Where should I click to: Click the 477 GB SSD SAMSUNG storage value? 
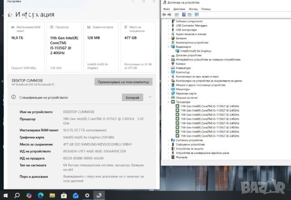coord(97,144)
